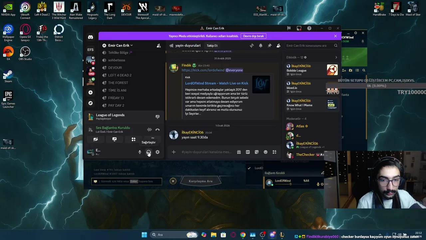This screenshot has width=426, height=240.
Task: Open apps launcher in the message bar
Action: 274,152
